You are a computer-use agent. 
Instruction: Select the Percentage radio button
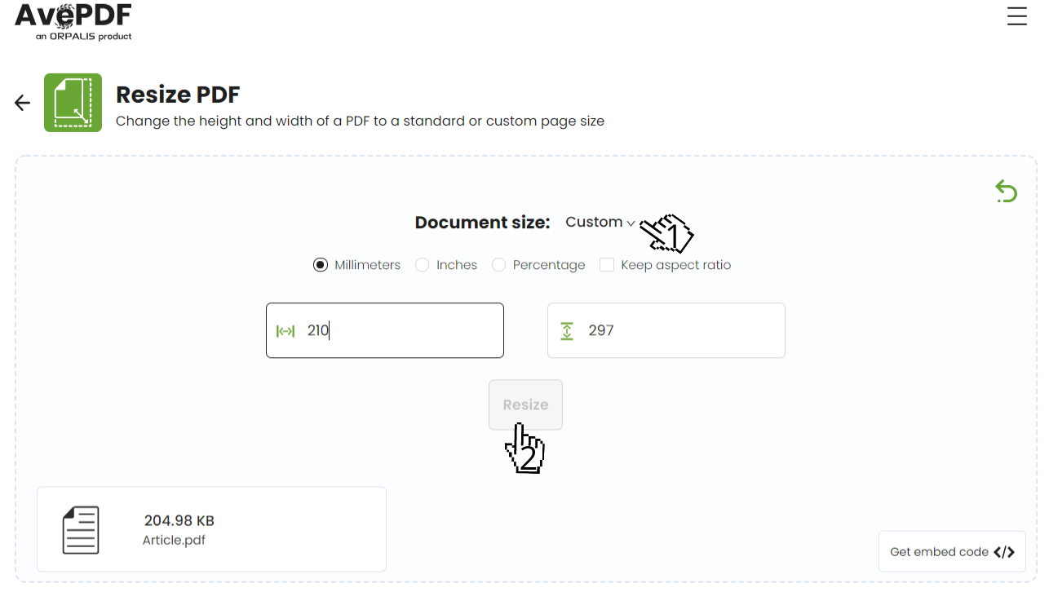[498, 264]
